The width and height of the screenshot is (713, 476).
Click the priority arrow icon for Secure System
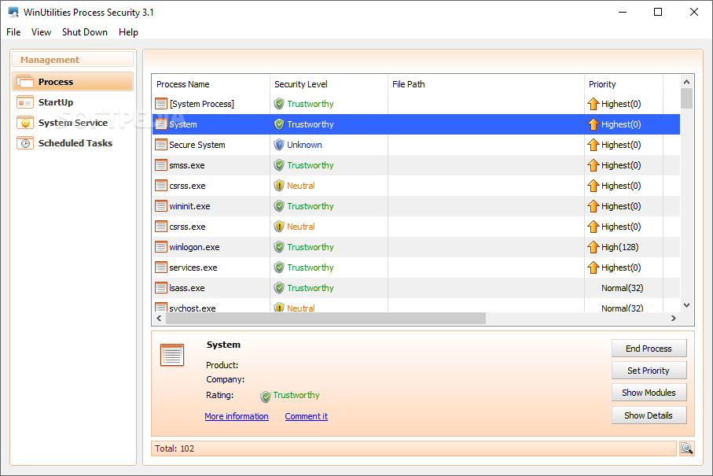[x=593, y=145]
